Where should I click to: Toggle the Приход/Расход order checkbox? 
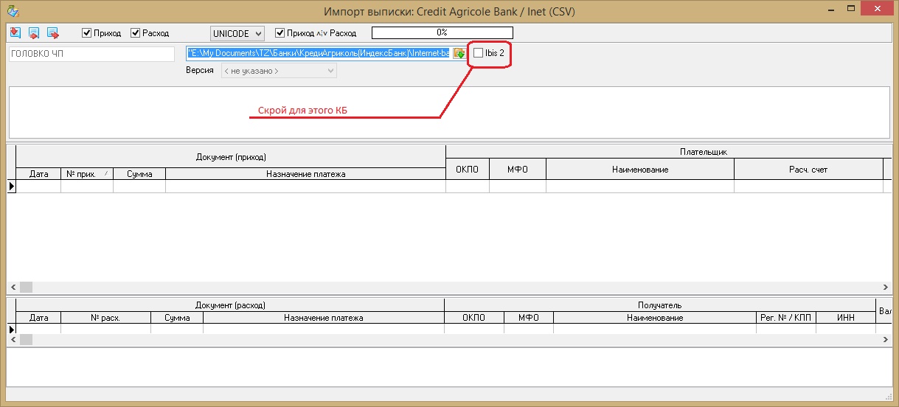(x=280, y=33)
